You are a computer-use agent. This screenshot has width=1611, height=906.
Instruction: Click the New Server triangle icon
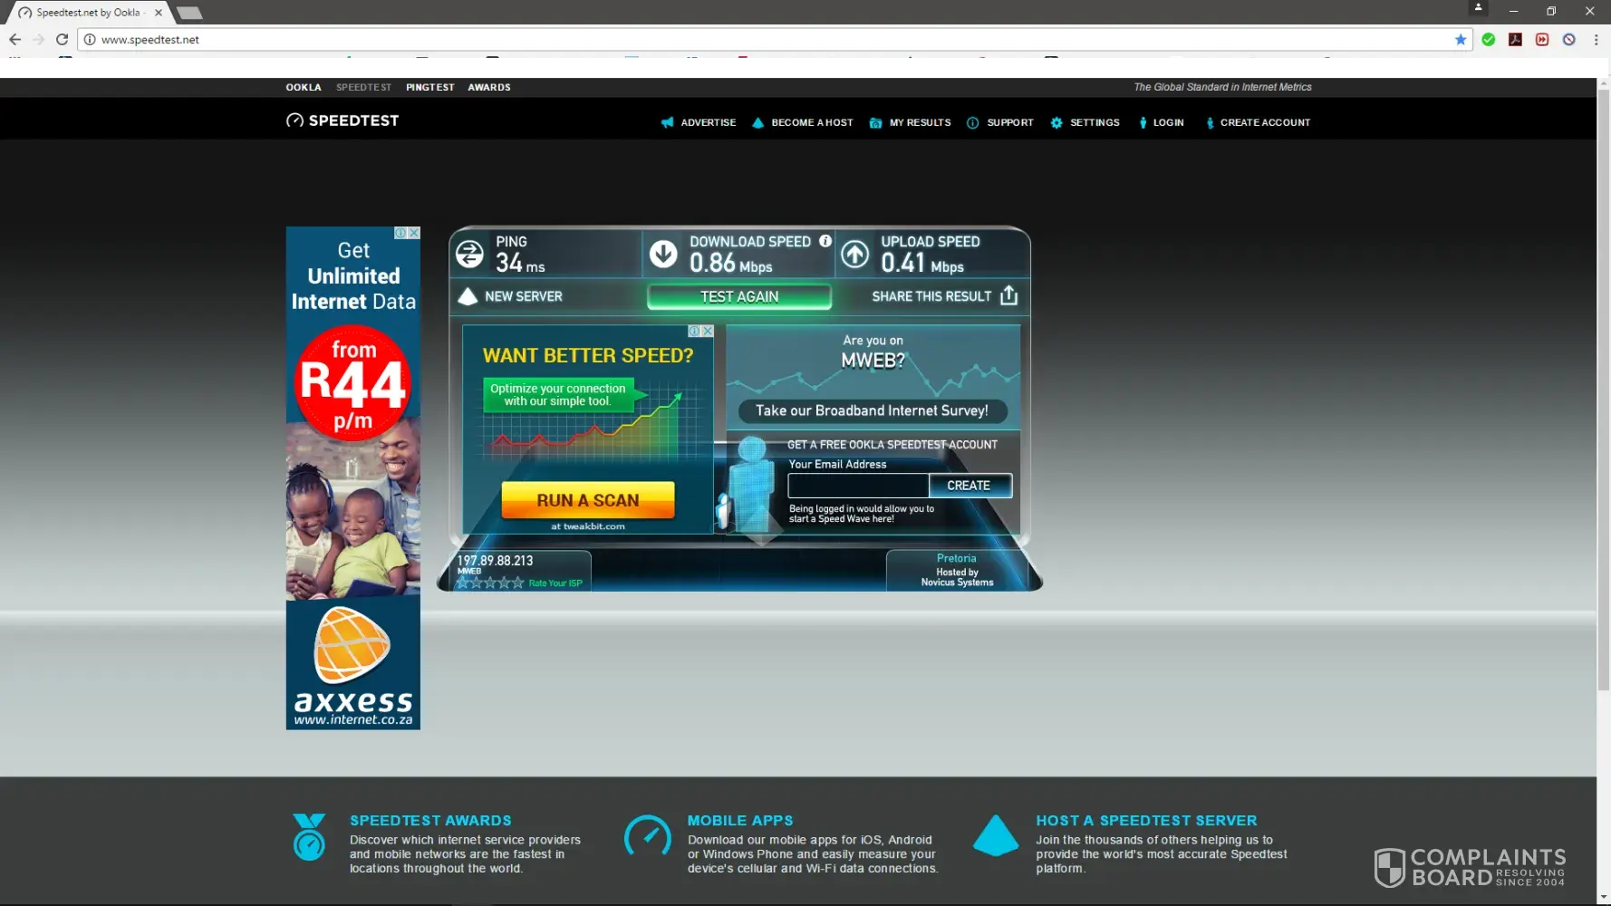point(468,296)
